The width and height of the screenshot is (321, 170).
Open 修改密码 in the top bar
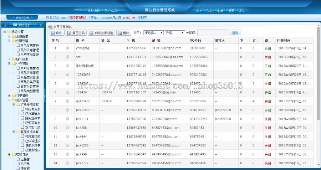[x=93, y=10]
